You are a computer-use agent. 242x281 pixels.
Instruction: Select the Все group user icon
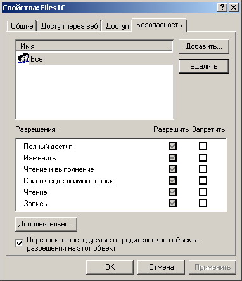pos(23,58)
